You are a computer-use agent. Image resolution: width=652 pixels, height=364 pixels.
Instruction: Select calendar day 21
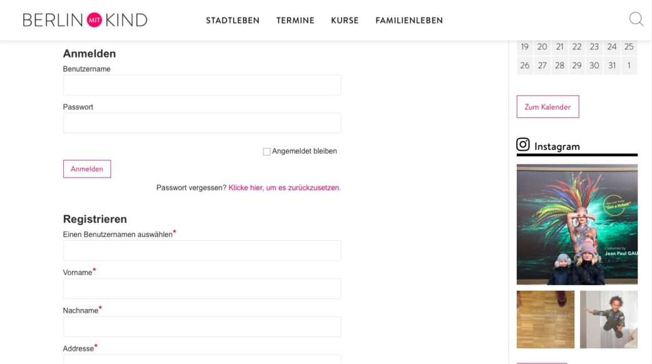tap(559, 47)
